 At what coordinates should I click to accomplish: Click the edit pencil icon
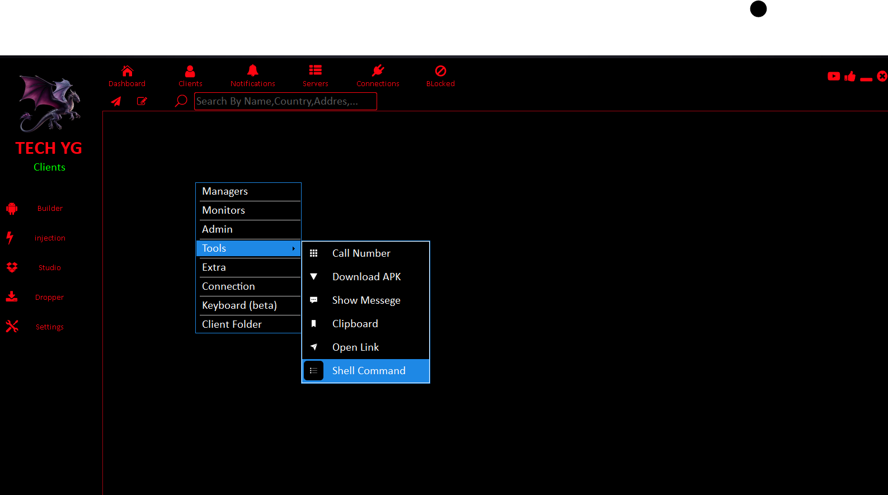(142, 101)
